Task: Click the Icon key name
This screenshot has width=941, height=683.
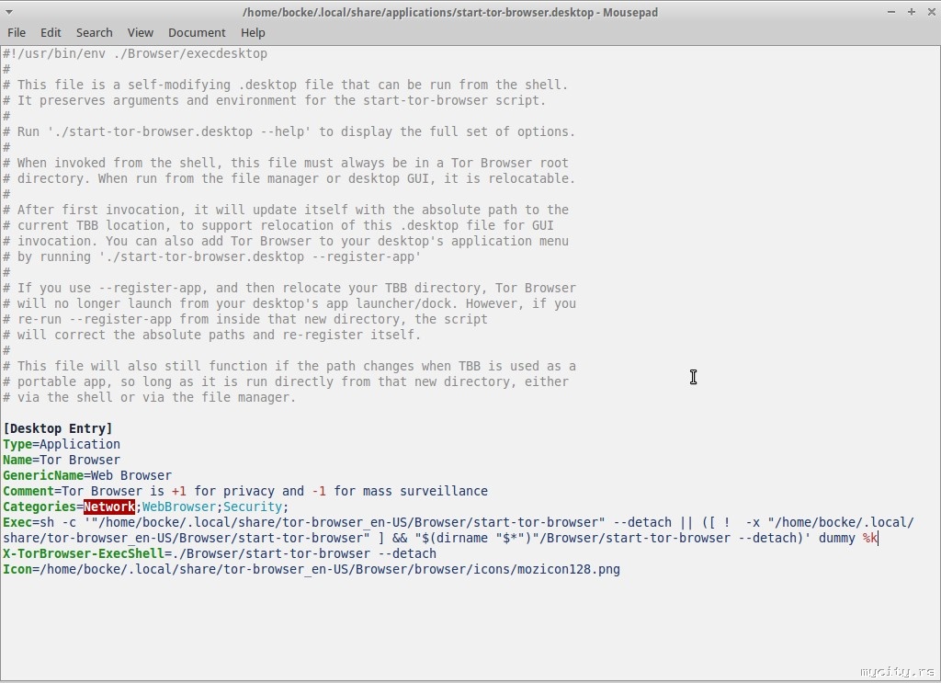Action: tap(17, 569)
